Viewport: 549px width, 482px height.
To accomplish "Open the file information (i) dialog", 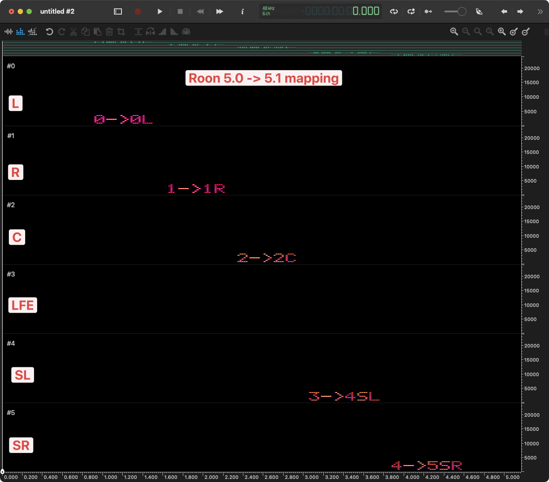I will (x=242, y=11).
